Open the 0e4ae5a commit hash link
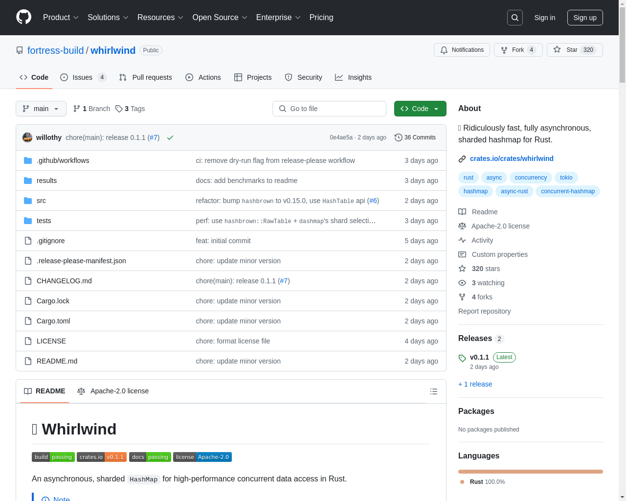The height and width of the screenshot is (501, 626). (341, 137)
